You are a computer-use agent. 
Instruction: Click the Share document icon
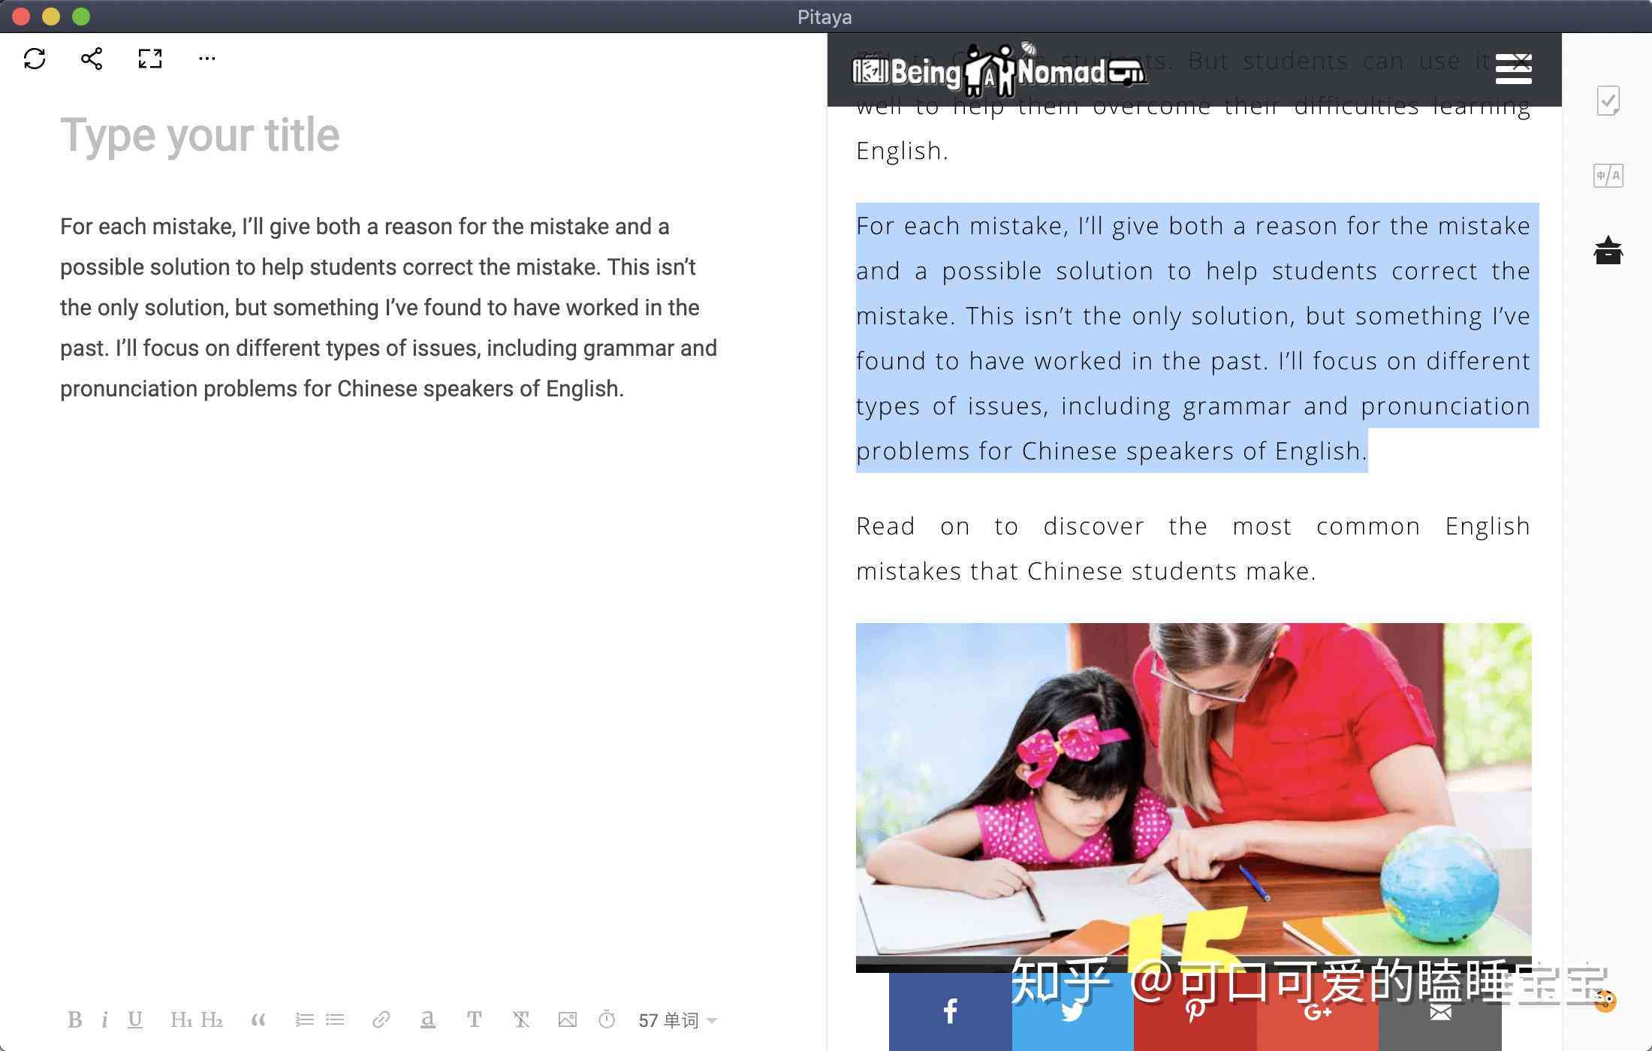click(92, 58)
